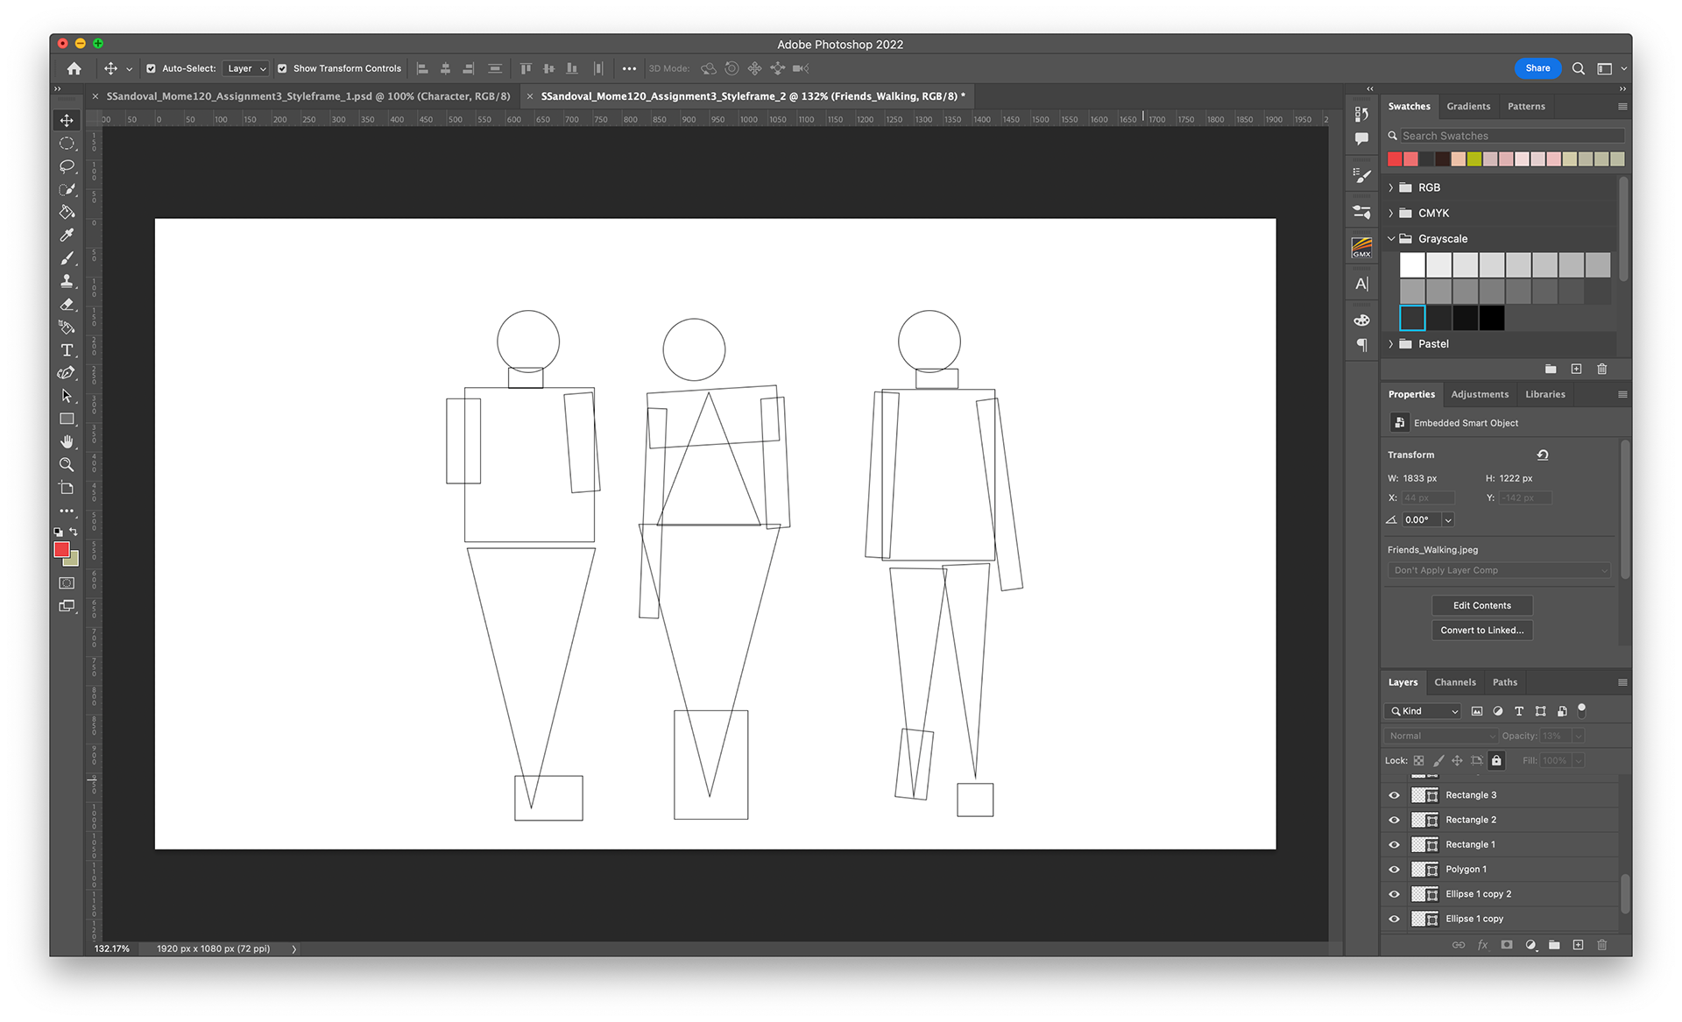
Task: Select the Zoom tool
Action: [67, 465]
